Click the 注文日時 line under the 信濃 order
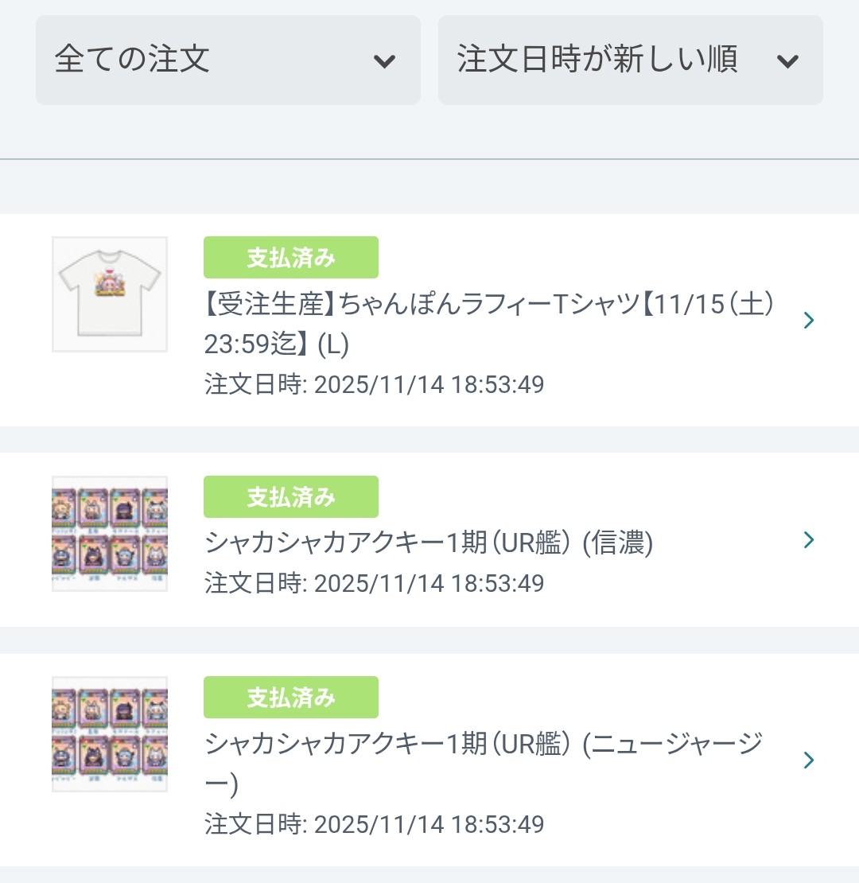Viewport: 859px width, 883px height. pos(375,584)
